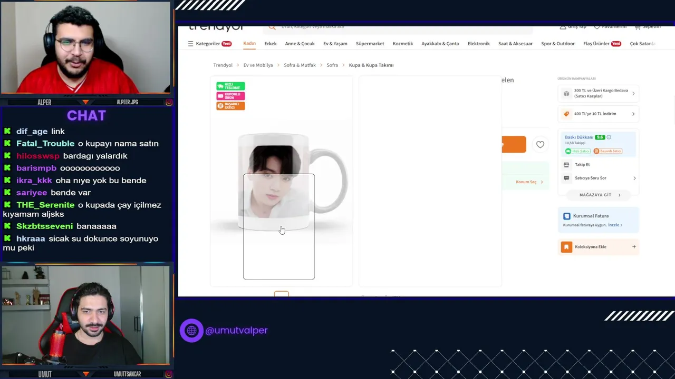
Task: Open the Anne & Çocuk category tab
Action: (300, 44)
